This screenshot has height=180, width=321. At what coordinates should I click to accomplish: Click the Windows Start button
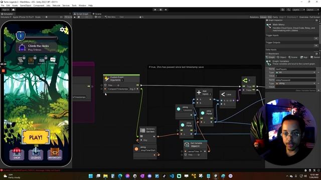tap(91, 176)
